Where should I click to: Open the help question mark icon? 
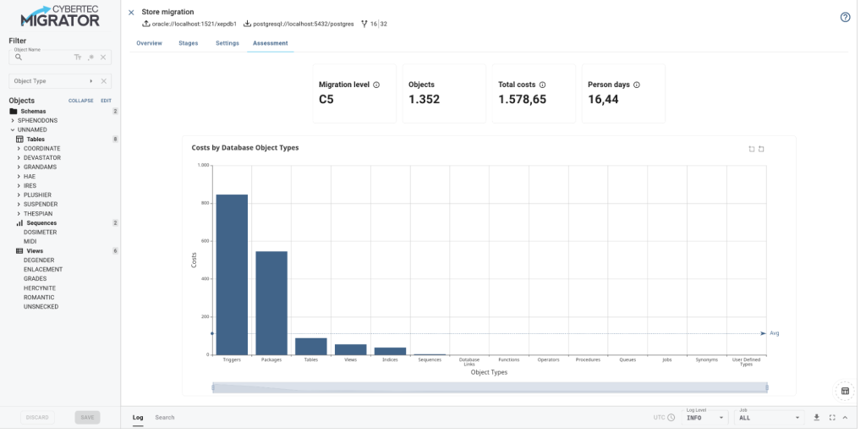(x=845, y=17)
